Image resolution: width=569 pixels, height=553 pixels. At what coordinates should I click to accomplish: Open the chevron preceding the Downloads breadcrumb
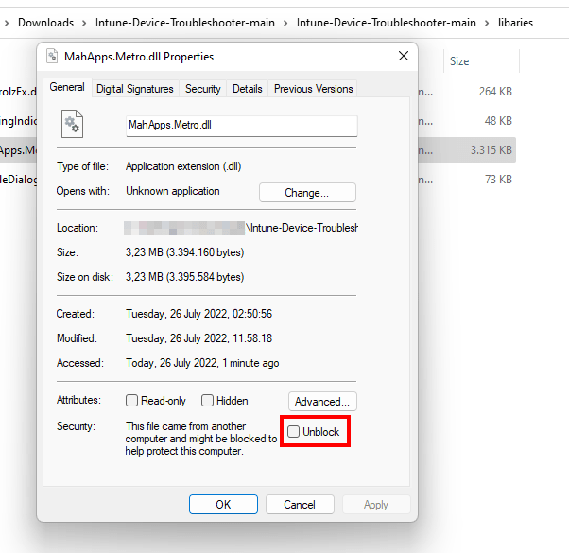[x=6, y=22]
